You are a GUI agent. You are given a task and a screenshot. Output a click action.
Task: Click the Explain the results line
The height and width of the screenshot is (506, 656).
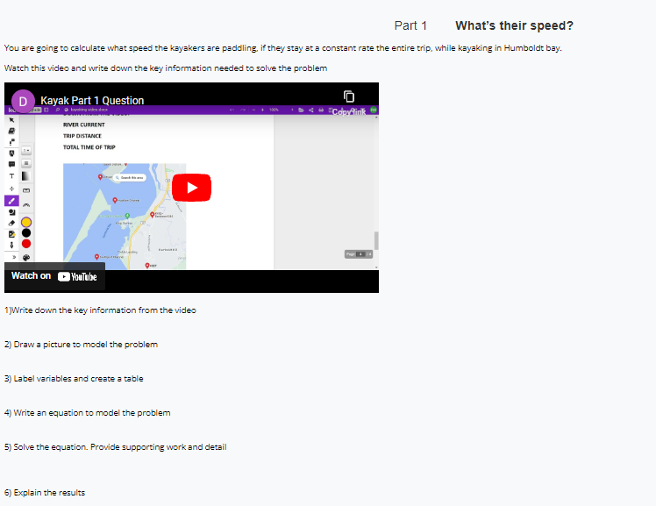pyautogui.click(x=45, y=493)
